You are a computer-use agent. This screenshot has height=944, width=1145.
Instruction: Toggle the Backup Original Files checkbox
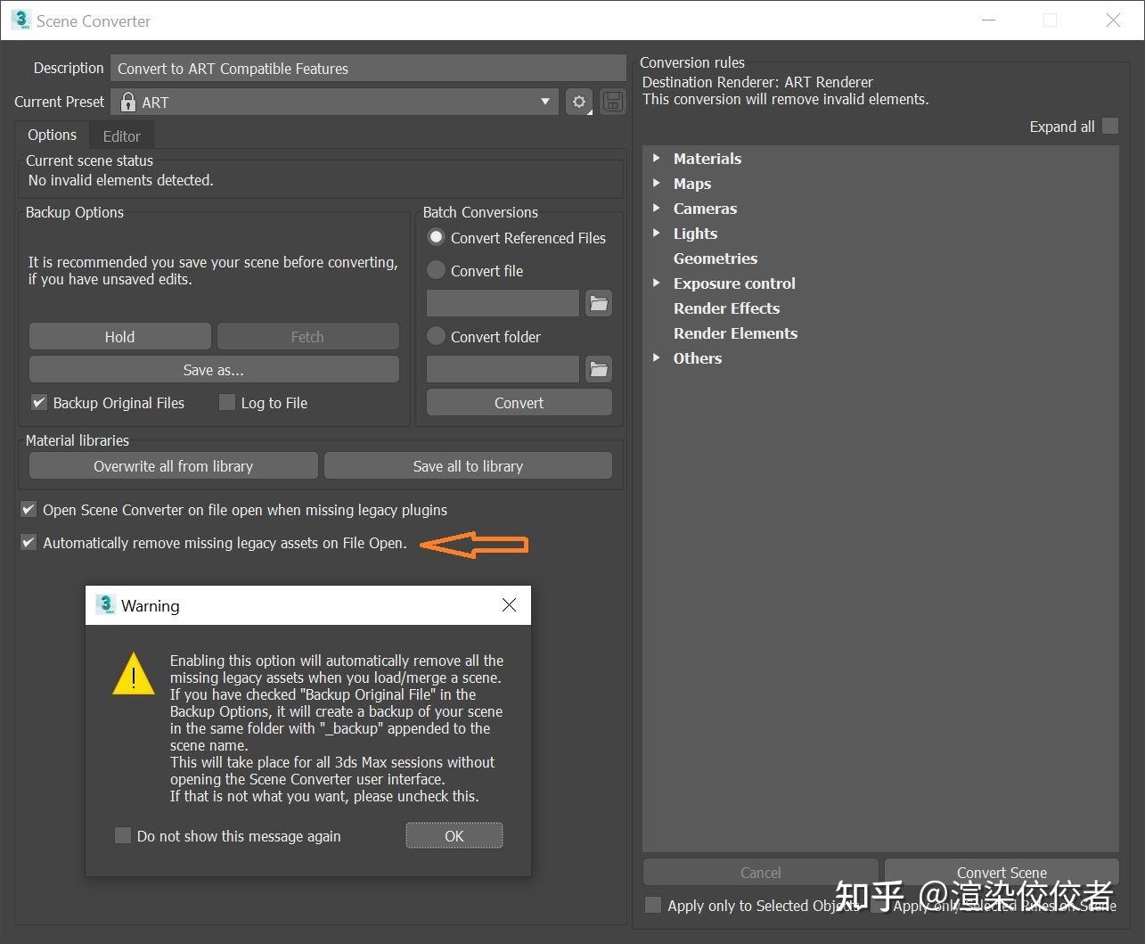click(38, 402)
